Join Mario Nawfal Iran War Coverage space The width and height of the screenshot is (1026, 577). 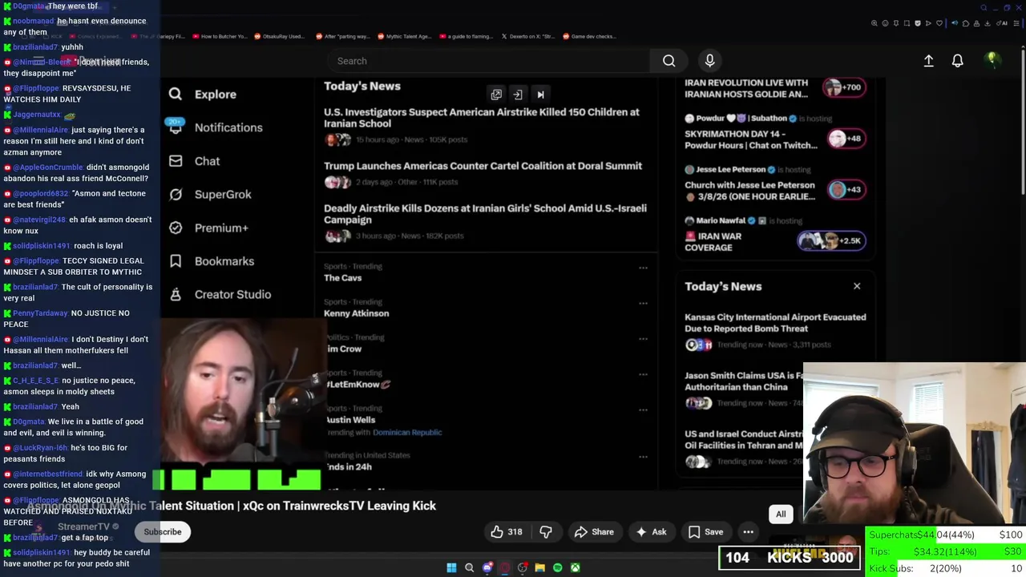[831, 240]
